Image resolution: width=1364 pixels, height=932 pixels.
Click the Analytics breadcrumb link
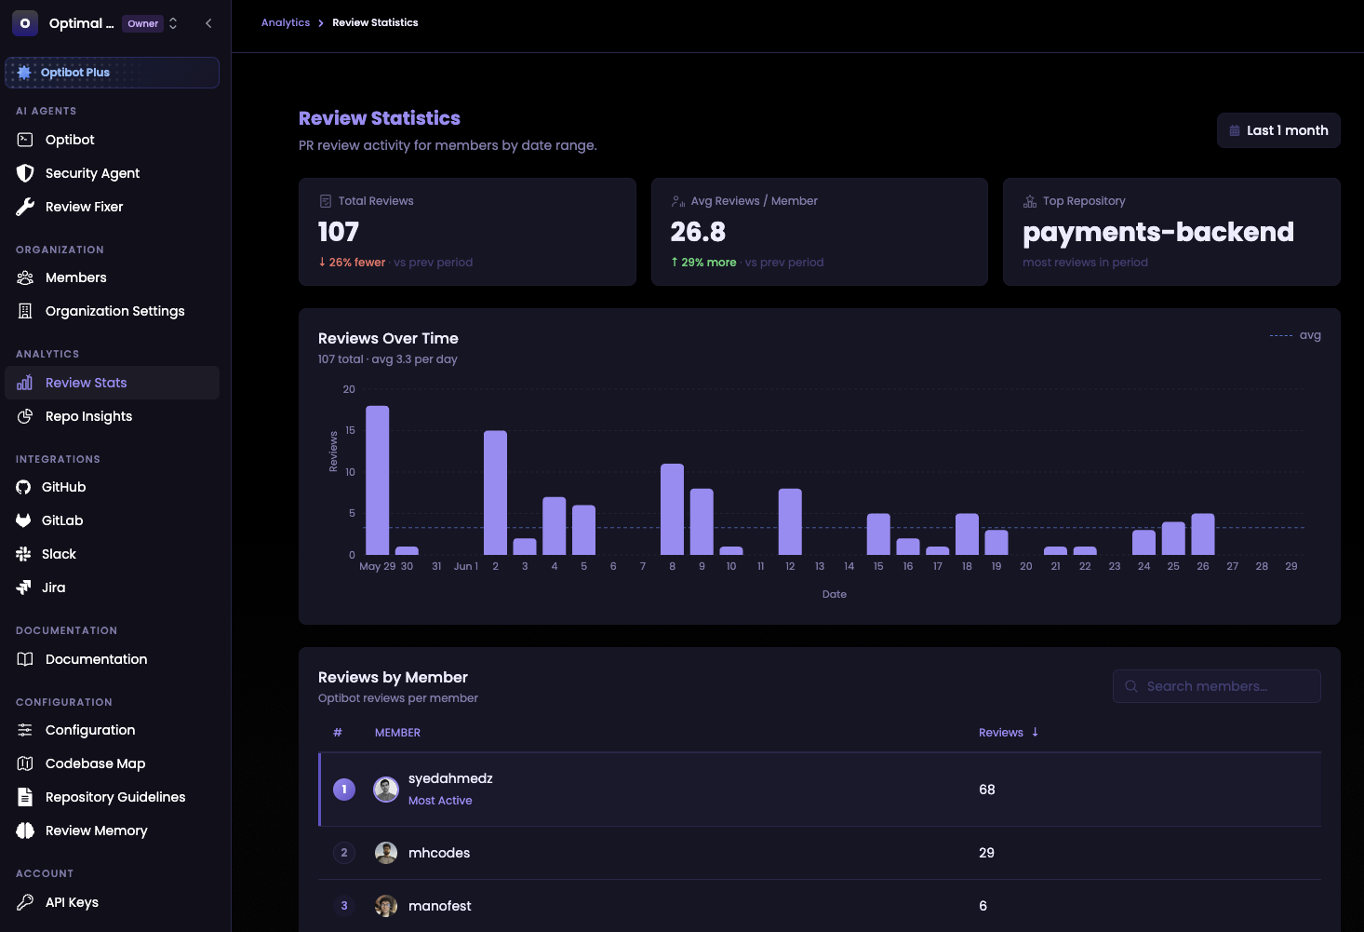pyautogui.click(x=286, y=22)
